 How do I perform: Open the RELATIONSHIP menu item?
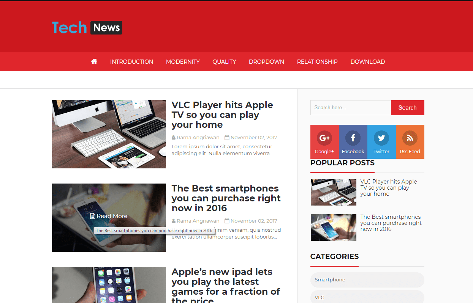317,62
